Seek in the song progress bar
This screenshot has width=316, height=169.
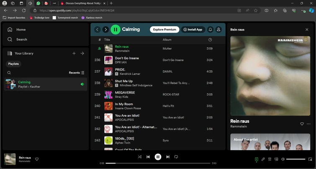158,163
